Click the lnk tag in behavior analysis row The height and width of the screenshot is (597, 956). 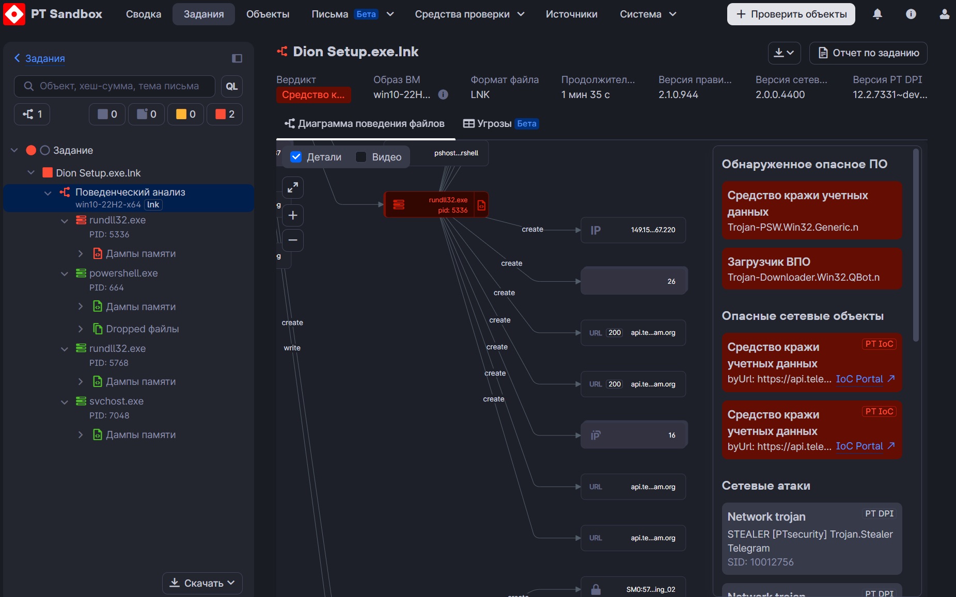pos(153,205)
